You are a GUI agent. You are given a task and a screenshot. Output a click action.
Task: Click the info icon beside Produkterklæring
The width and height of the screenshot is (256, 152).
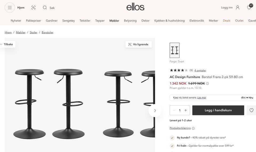coord(193,128)
